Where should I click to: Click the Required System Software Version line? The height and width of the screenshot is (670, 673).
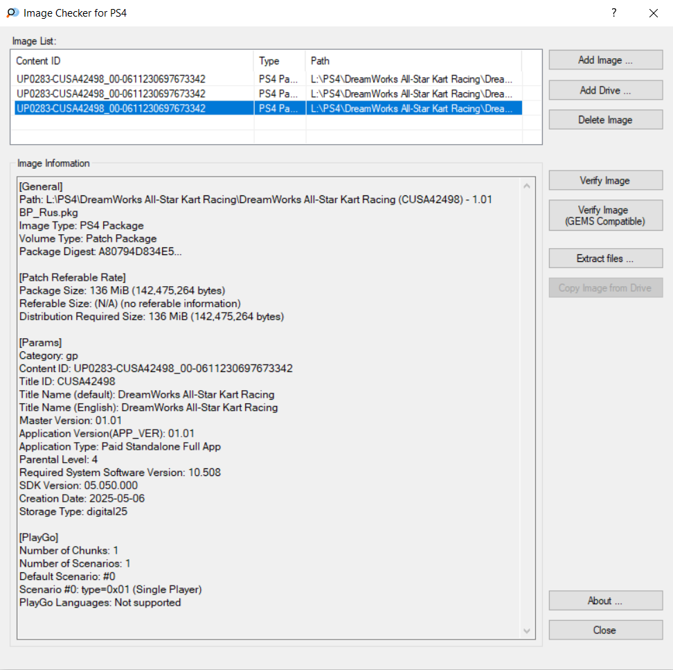(120, 473)
